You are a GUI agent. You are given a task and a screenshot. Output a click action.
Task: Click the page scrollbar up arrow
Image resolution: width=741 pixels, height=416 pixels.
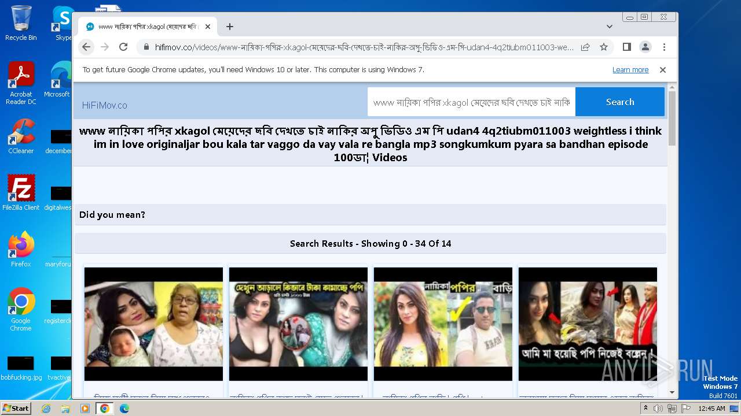[672, 88]
